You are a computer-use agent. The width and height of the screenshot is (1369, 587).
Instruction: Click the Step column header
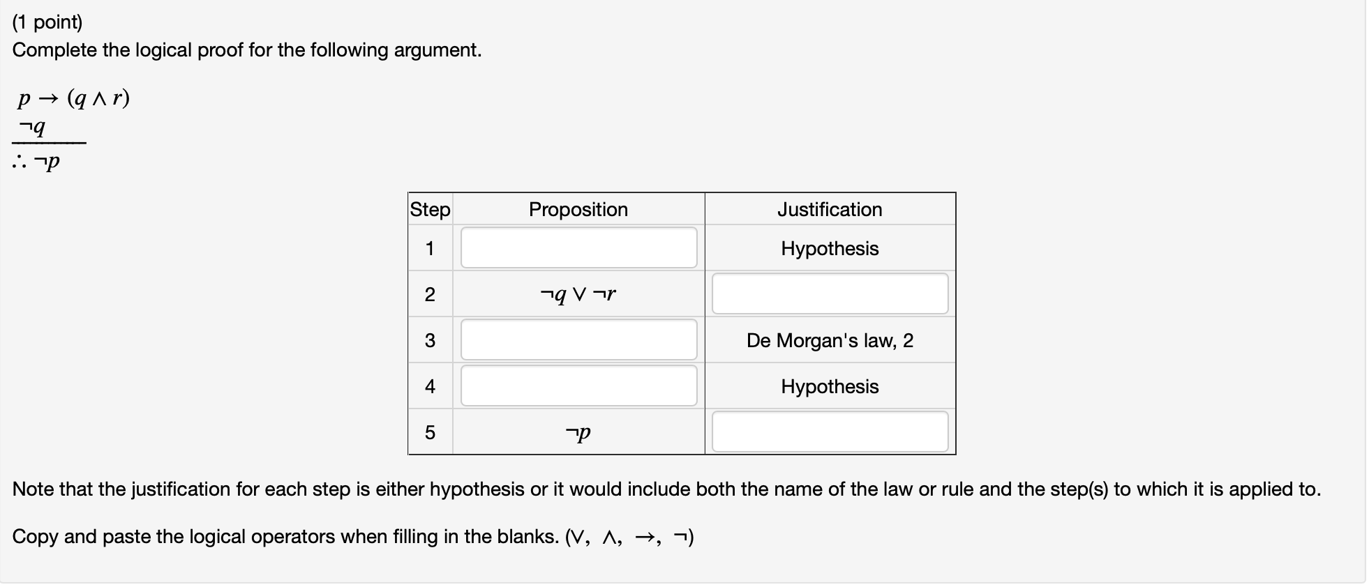[x=430, y=209]
